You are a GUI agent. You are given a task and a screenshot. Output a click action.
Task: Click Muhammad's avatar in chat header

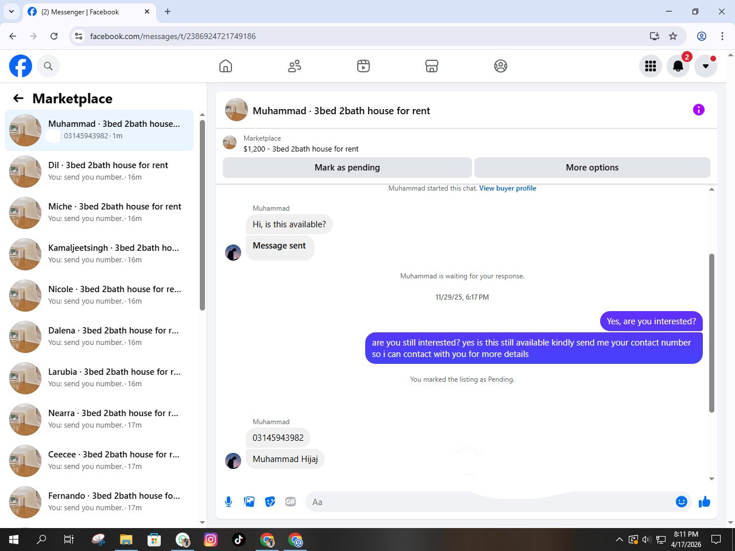pos(237,110)
